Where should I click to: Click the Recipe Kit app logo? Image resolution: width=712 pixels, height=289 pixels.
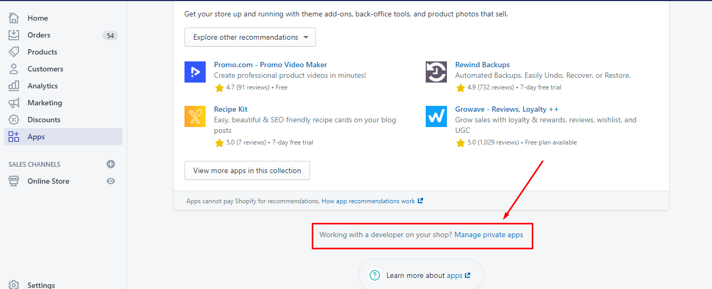(195, 116)
